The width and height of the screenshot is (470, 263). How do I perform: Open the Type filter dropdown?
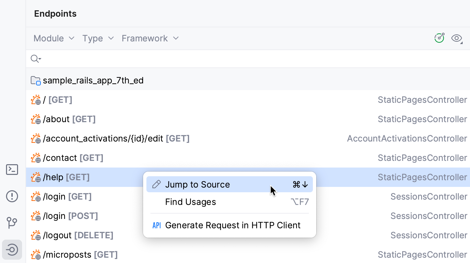coord(98,38)
